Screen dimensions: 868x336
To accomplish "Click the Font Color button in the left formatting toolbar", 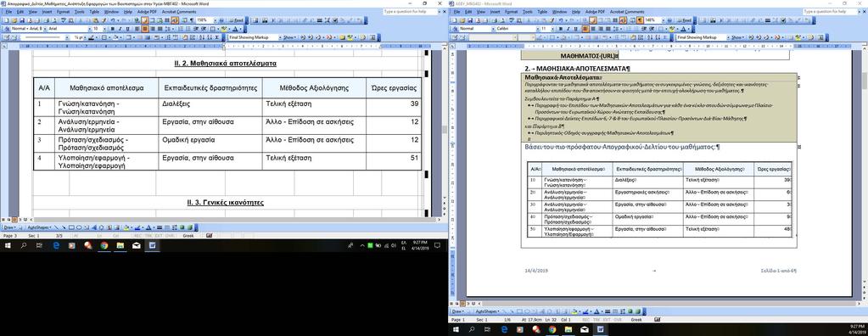I will [234, 29].
